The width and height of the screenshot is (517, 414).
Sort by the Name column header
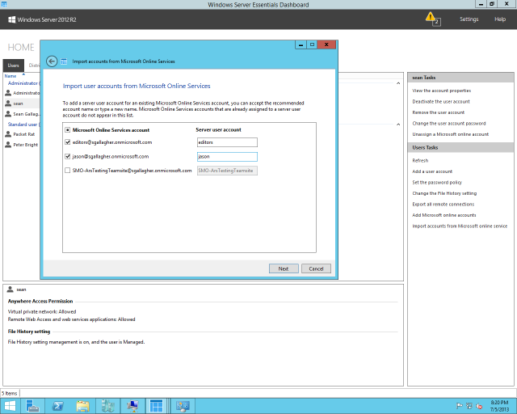(x=11, y=76)
